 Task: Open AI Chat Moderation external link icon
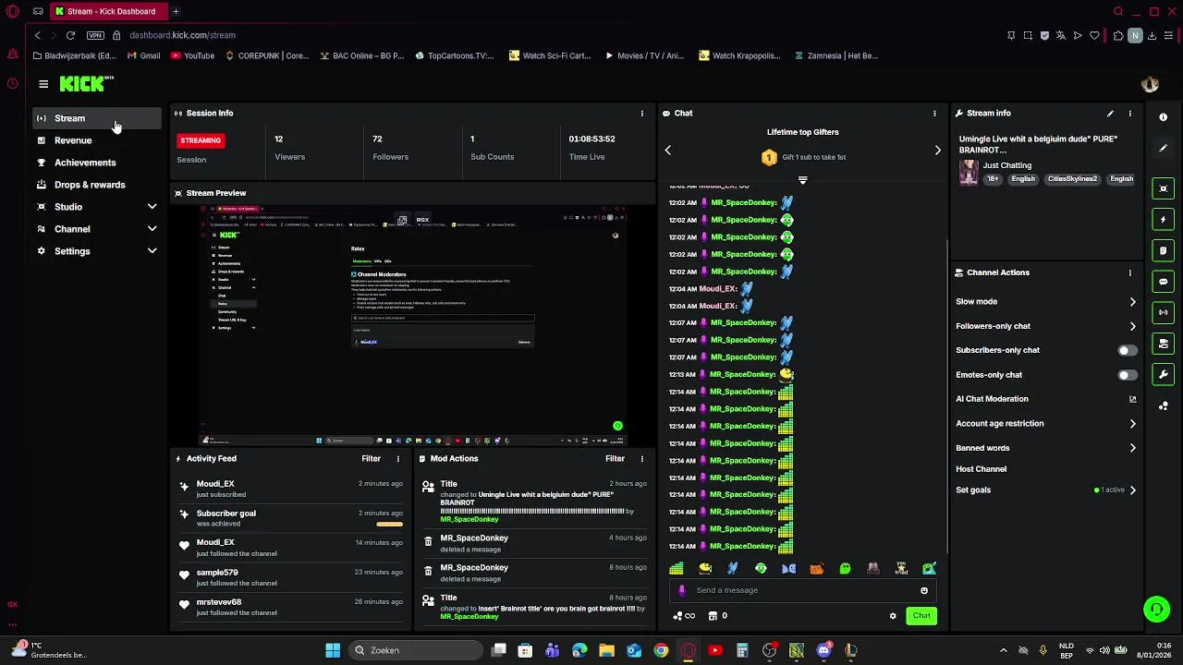1133,399
